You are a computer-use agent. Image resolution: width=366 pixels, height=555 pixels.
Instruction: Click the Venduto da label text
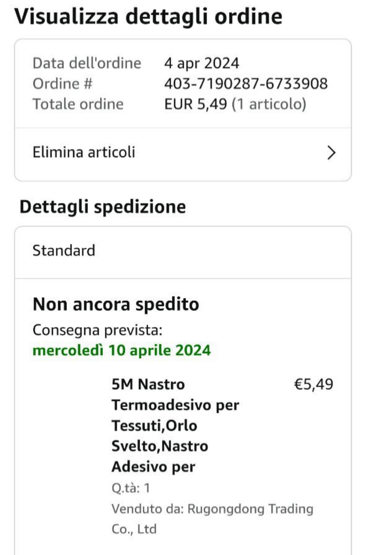[148, 509]
